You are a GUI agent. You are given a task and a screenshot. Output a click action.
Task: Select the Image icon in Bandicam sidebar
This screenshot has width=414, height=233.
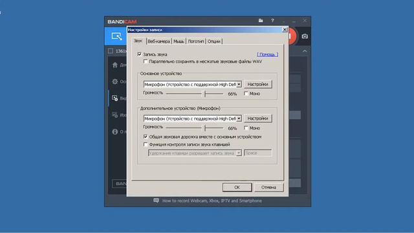115,115
